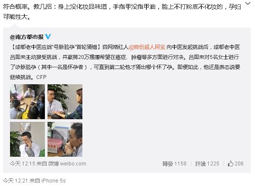Open the @南方都市报 profile link
This screenshot has height=186, width=255.
pos(27,37)
